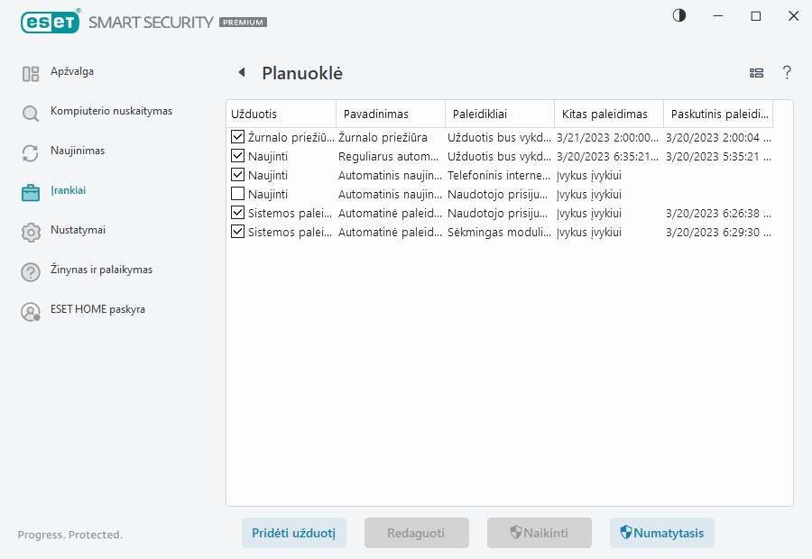Viewport: 812px width, 559px height.
Task: Open the Nustatymai section
Action: coord(77,230)
